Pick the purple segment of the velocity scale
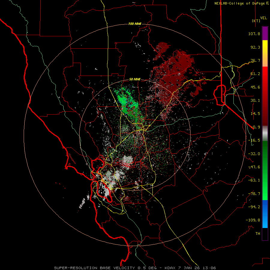Viewport: 270px width, 270px height. (x=265, y=33)
